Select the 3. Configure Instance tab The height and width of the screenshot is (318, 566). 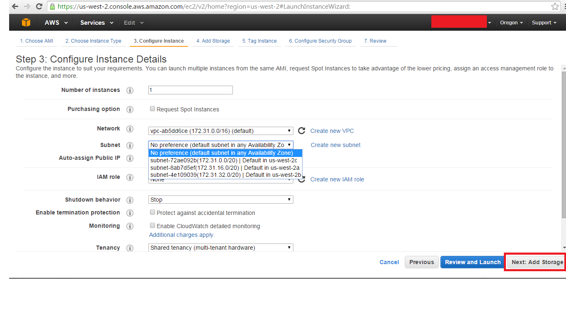point(159,41)
